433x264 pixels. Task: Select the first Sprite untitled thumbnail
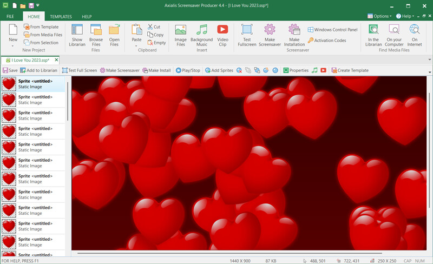(x=9, y=84)
